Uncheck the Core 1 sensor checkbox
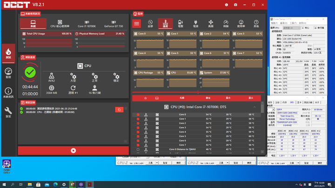 tap(138, 119)
